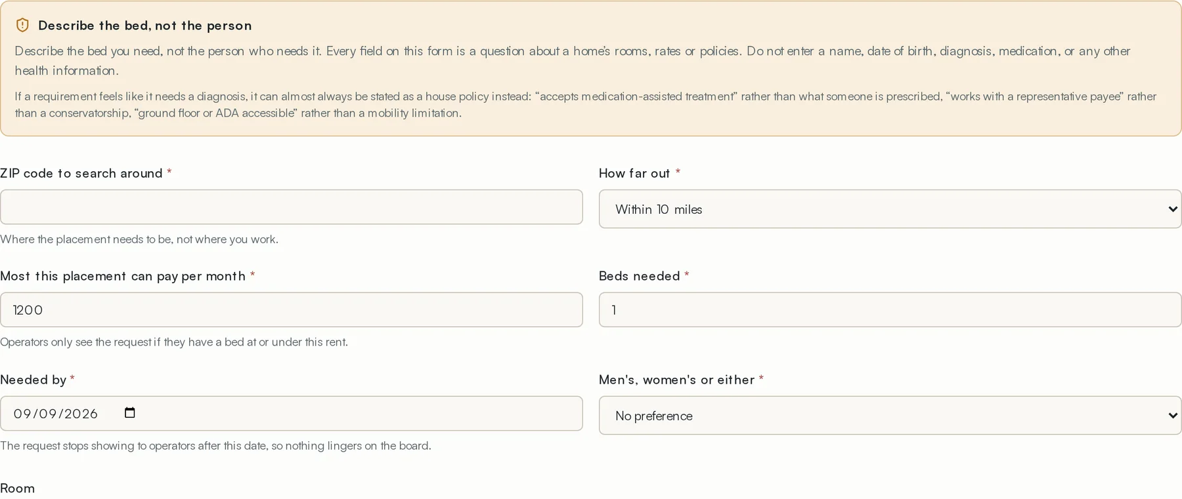
Task: Click the hint about where the placement needs to be
Action: click(x=139, y=239)
